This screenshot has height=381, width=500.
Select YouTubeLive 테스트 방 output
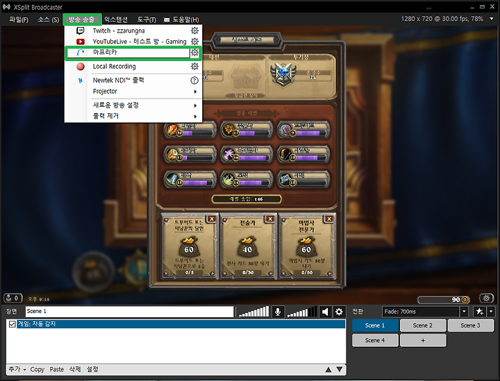[140, 42]
